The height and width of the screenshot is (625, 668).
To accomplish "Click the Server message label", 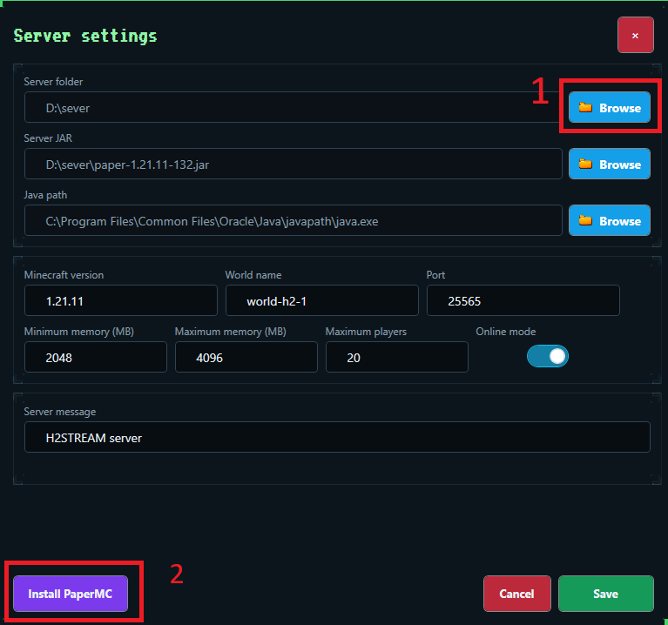I will click(59, 412).
